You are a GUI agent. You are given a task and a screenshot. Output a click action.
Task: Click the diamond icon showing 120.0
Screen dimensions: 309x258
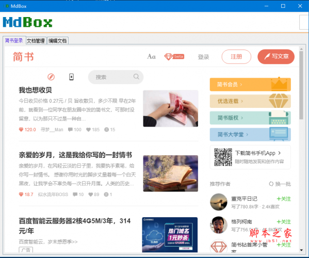pyautogui.click(x=21, y=130)
